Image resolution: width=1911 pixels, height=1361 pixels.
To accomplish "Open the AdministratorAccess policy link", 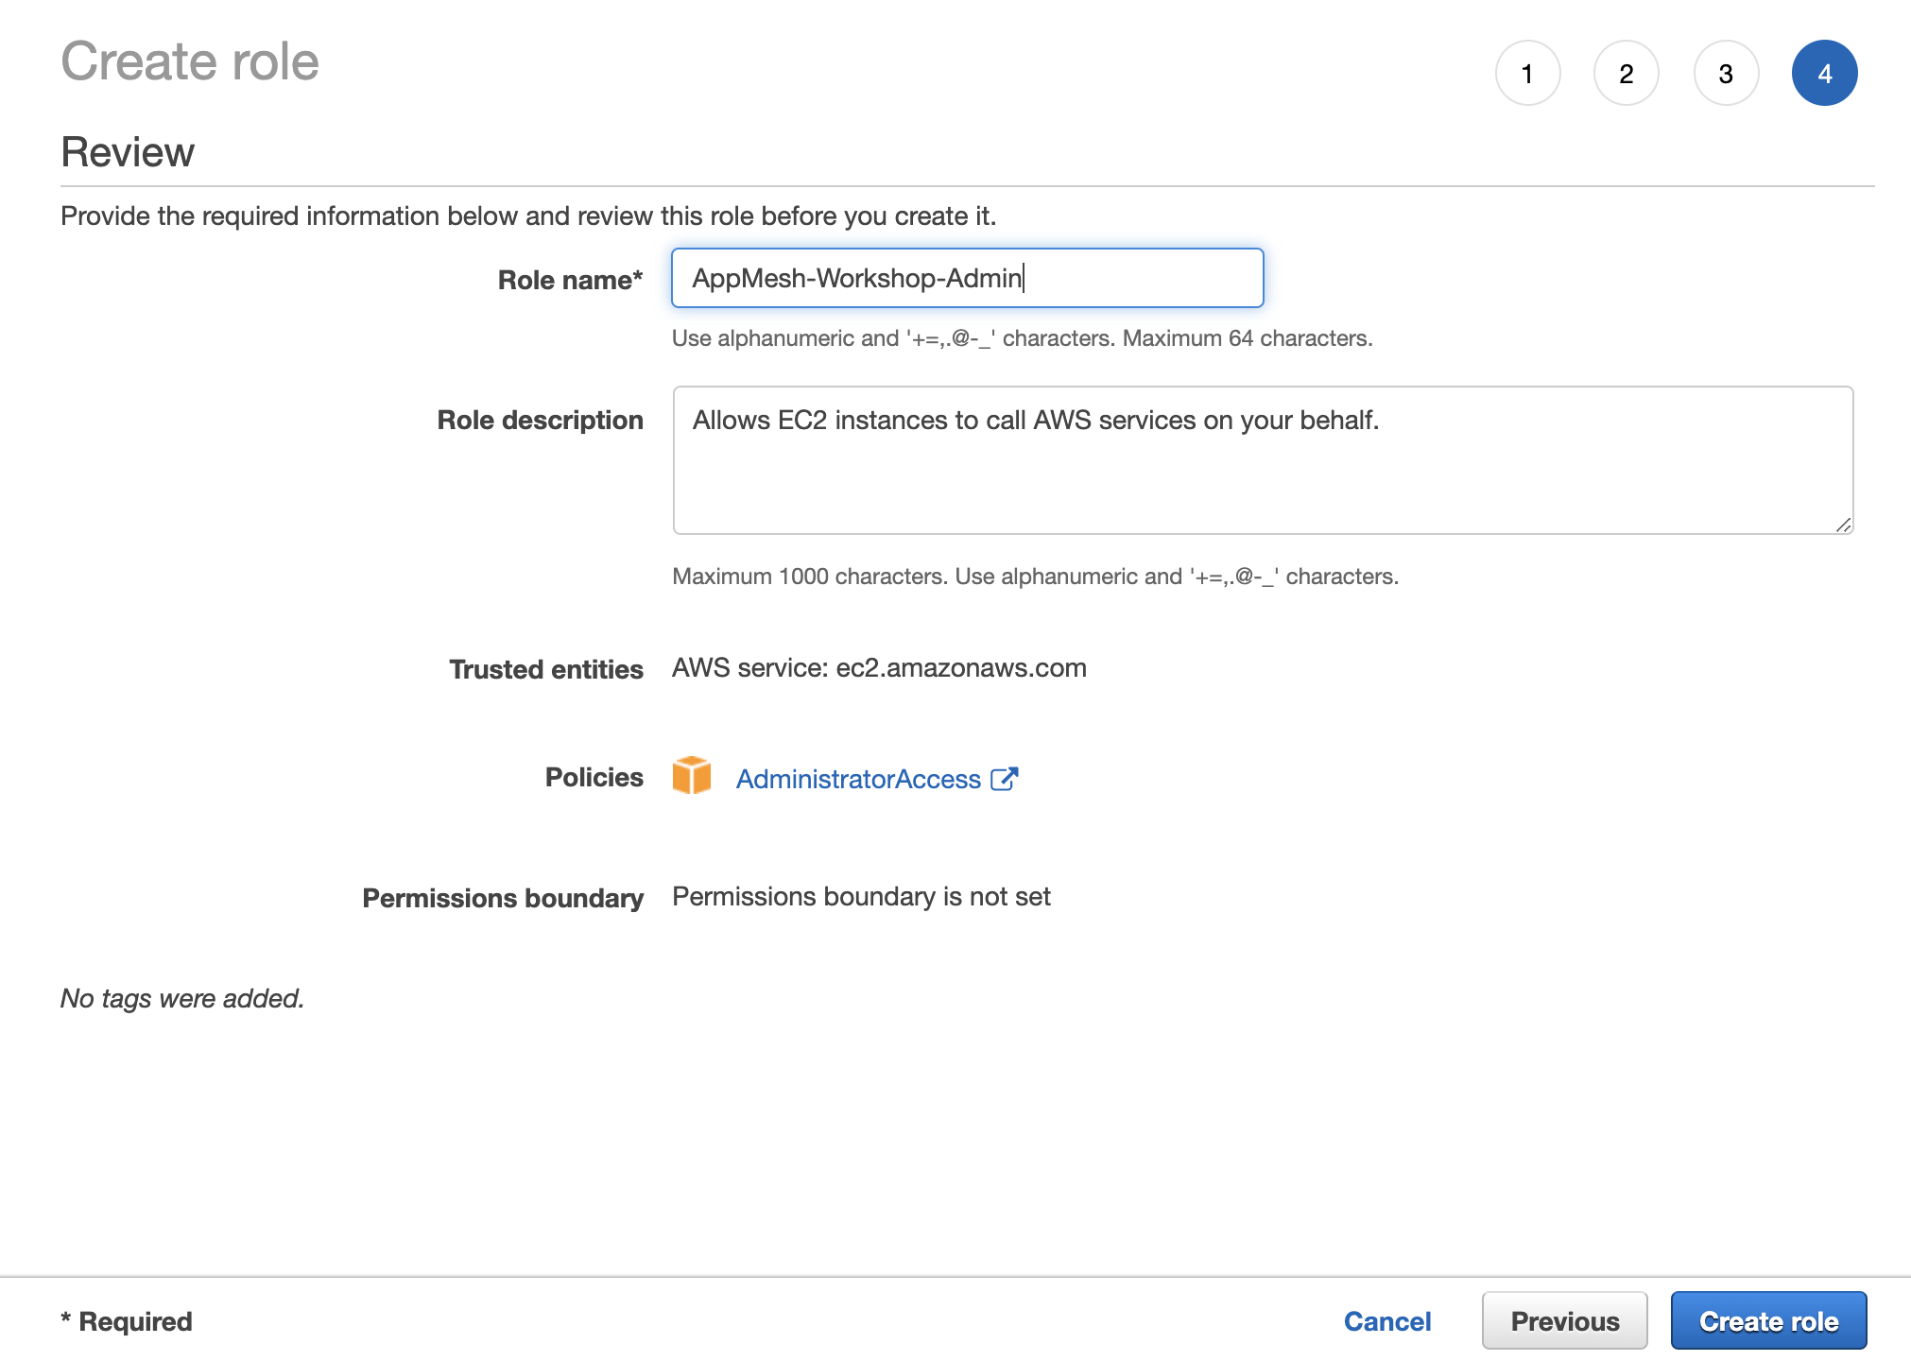I will [858, 779].
